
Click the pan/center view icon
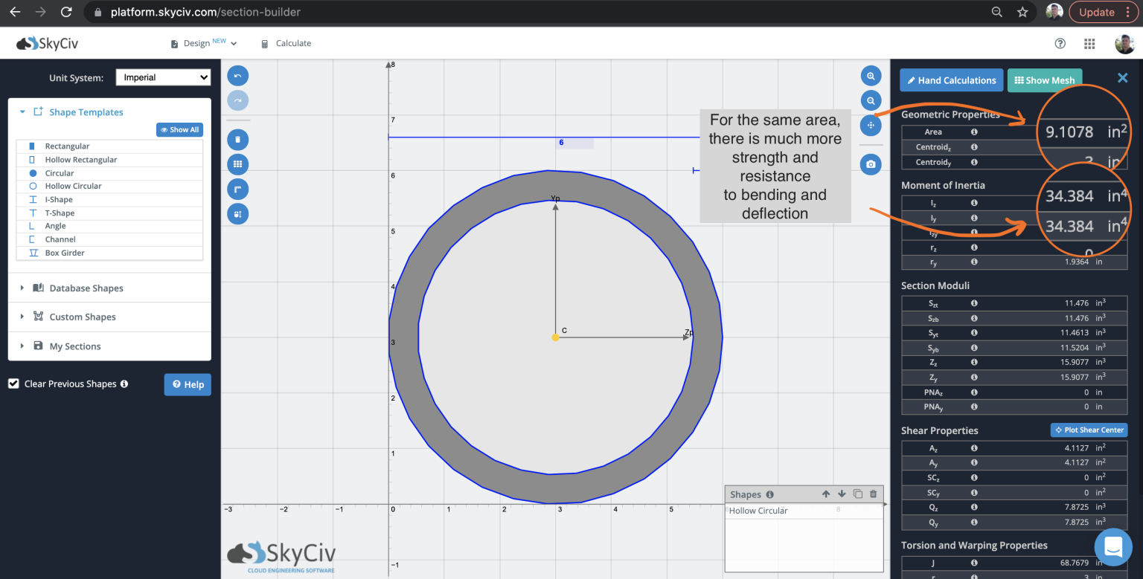pos(871,125)
